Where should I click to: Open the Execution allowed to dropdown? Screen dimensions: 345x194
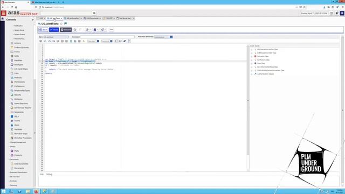click(x=163, y=37)
